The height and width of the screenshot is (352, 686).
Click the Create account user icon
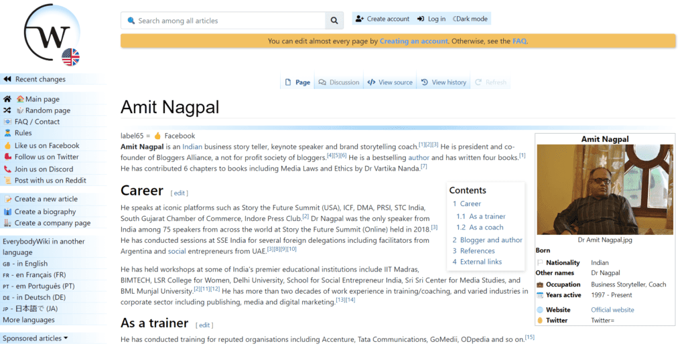[360, 19]
